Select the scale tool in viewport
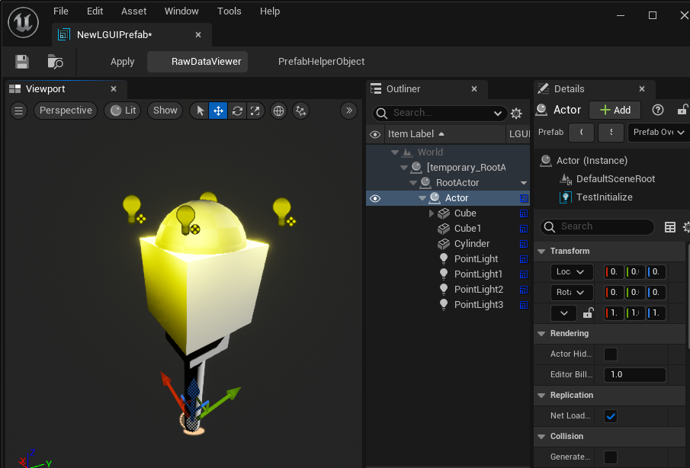Screen dimensions: 690x468 (255, 111)
